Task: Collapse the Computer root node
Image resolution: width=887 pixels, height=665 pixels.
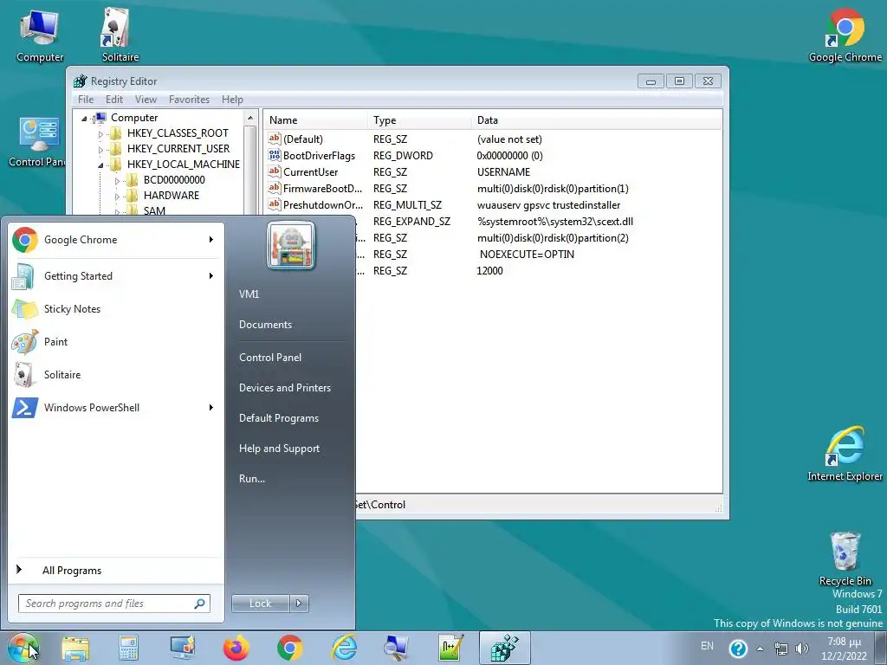Action: (84, 118)
